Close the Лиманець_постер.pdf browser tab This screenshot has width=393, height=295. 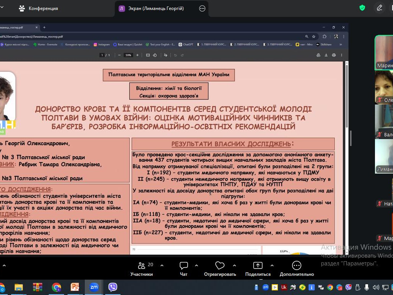pos(36,27)
